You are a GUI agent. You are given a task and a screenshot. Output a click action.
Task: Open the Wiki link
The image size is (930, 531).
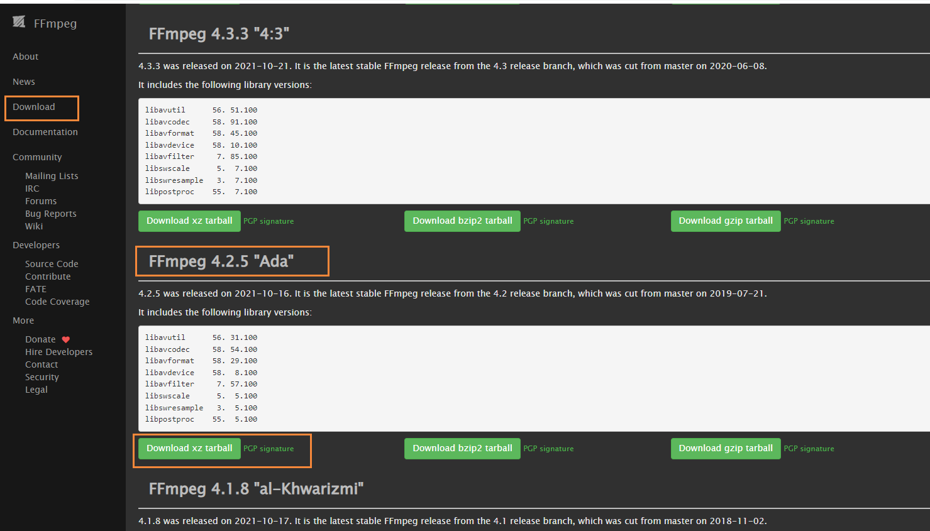pos(34,226)
